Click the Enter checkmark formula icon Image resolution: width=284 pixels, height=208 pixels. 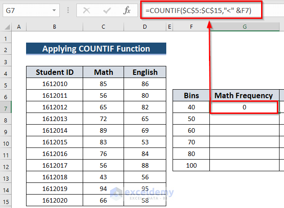107,10
